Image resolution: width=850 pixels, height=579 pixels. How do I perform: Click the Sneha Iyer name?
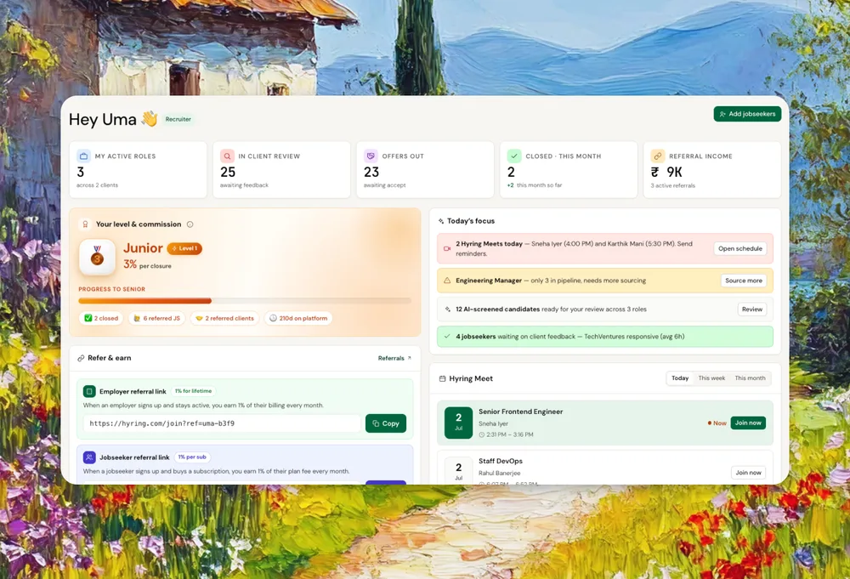[493, 424]
